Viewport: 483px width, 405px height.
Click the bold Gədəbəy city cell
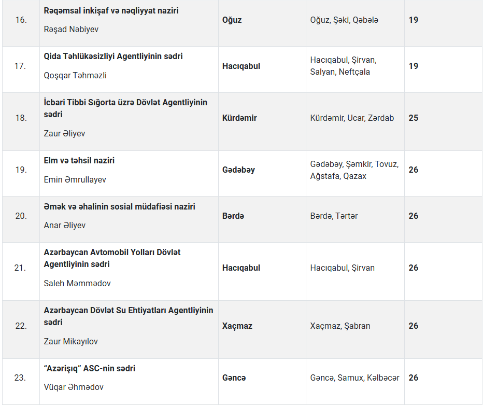238,170
